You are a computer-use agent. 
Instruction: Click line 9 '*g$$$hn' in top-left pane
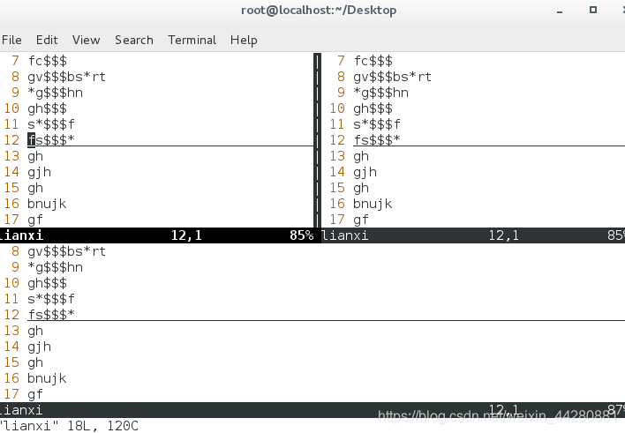[55, 93]
